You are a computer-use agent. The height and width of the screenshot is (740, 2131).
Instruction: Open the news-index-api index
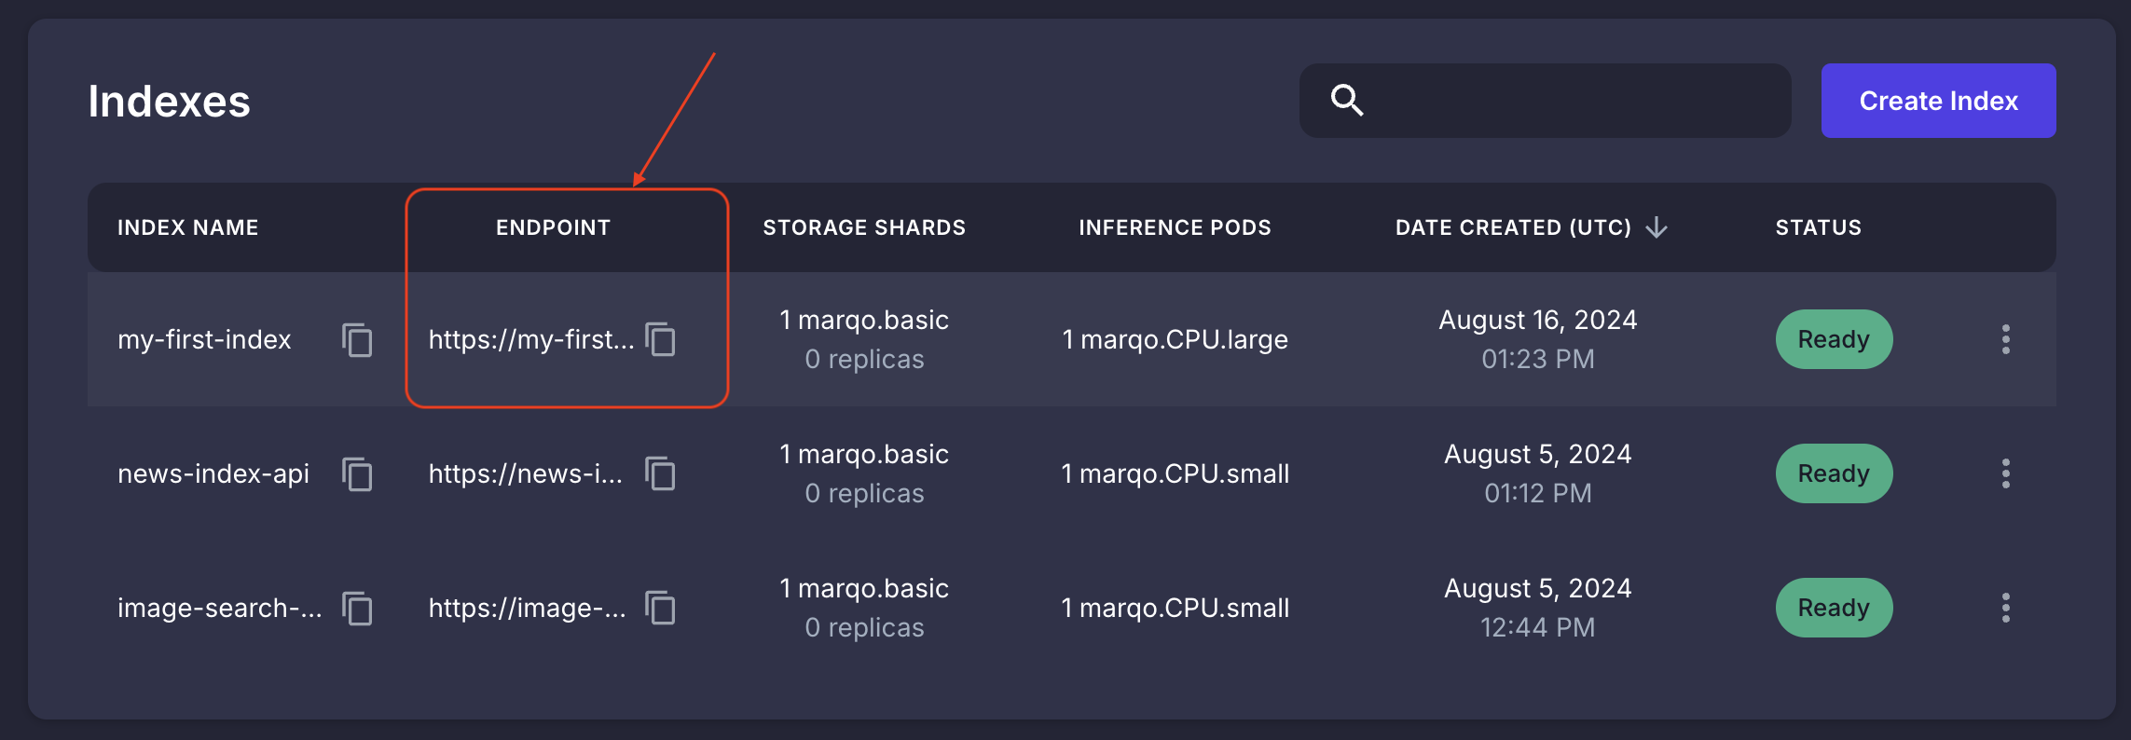click(213, 474)
